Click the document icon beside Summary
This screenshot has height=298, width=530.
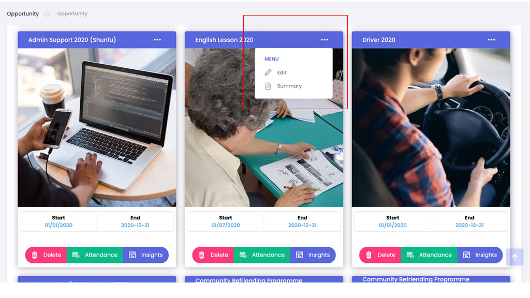268,86
